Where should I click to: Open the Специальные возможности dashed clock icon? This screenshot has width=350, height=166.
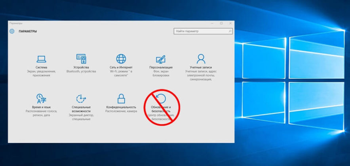81,99
